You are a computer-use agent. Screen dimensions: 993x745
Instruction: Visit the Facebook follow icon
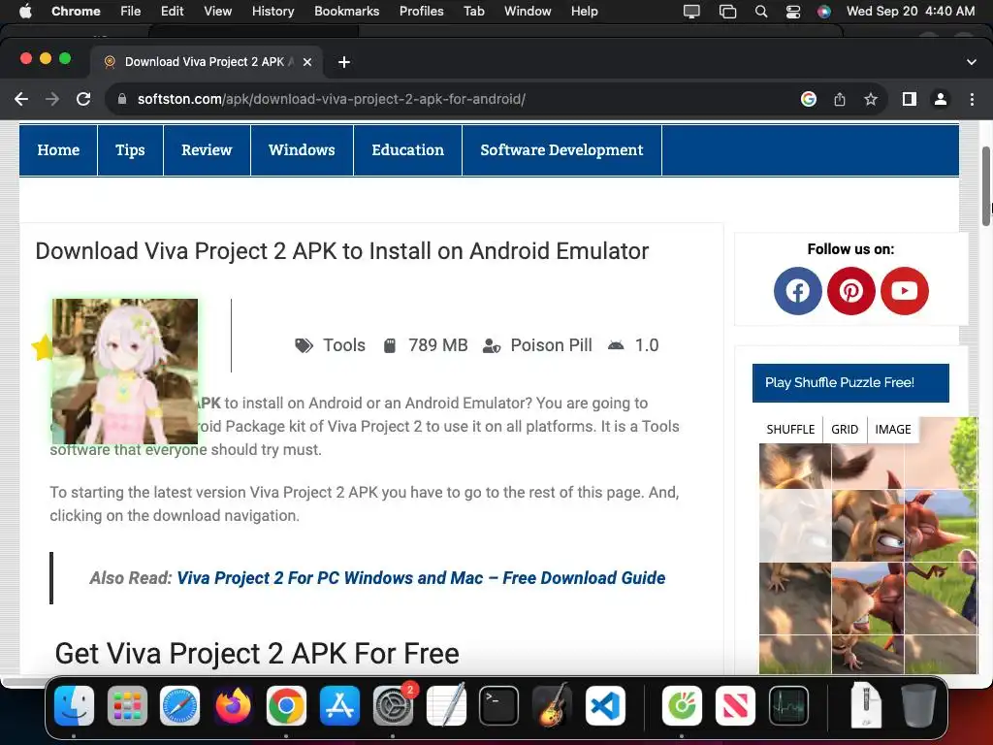point(797,291)
